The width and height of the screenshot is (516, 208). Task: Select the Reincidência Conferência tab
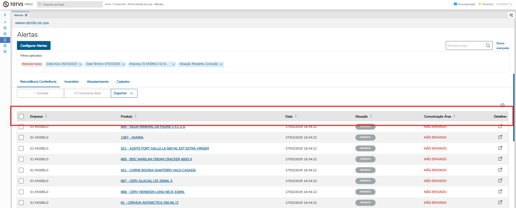38,82
